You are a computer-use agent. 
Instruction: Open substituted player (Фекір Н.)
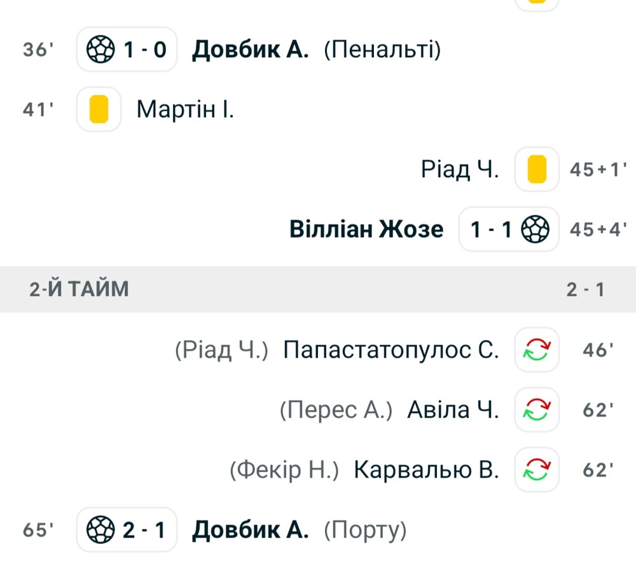pos(284,470)
